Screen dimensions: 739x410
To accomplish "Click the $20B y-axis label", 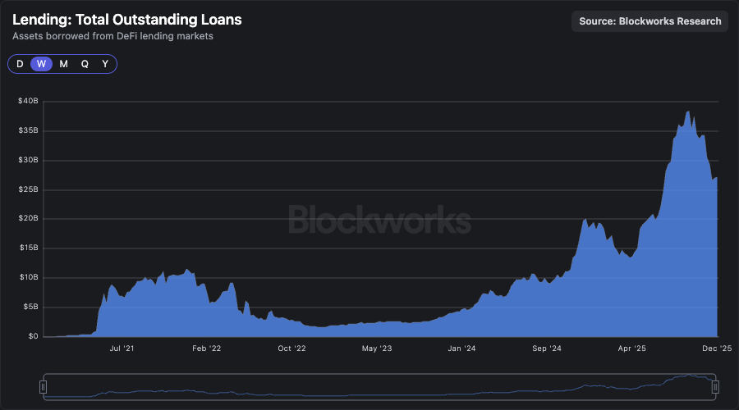I will (29, 219).
